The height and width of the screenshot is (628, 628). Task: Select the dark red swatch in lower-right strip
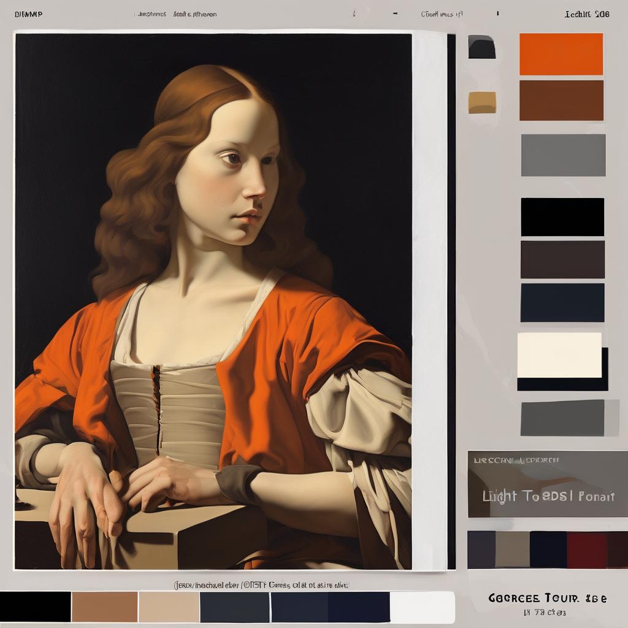[586, 549]
